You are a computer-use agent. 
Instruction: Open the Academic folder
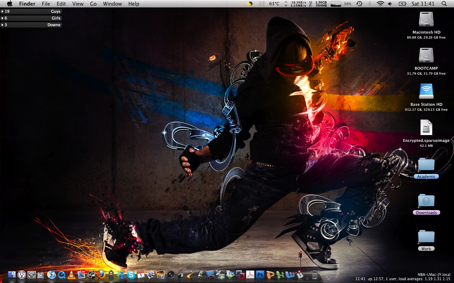[426, 165]
